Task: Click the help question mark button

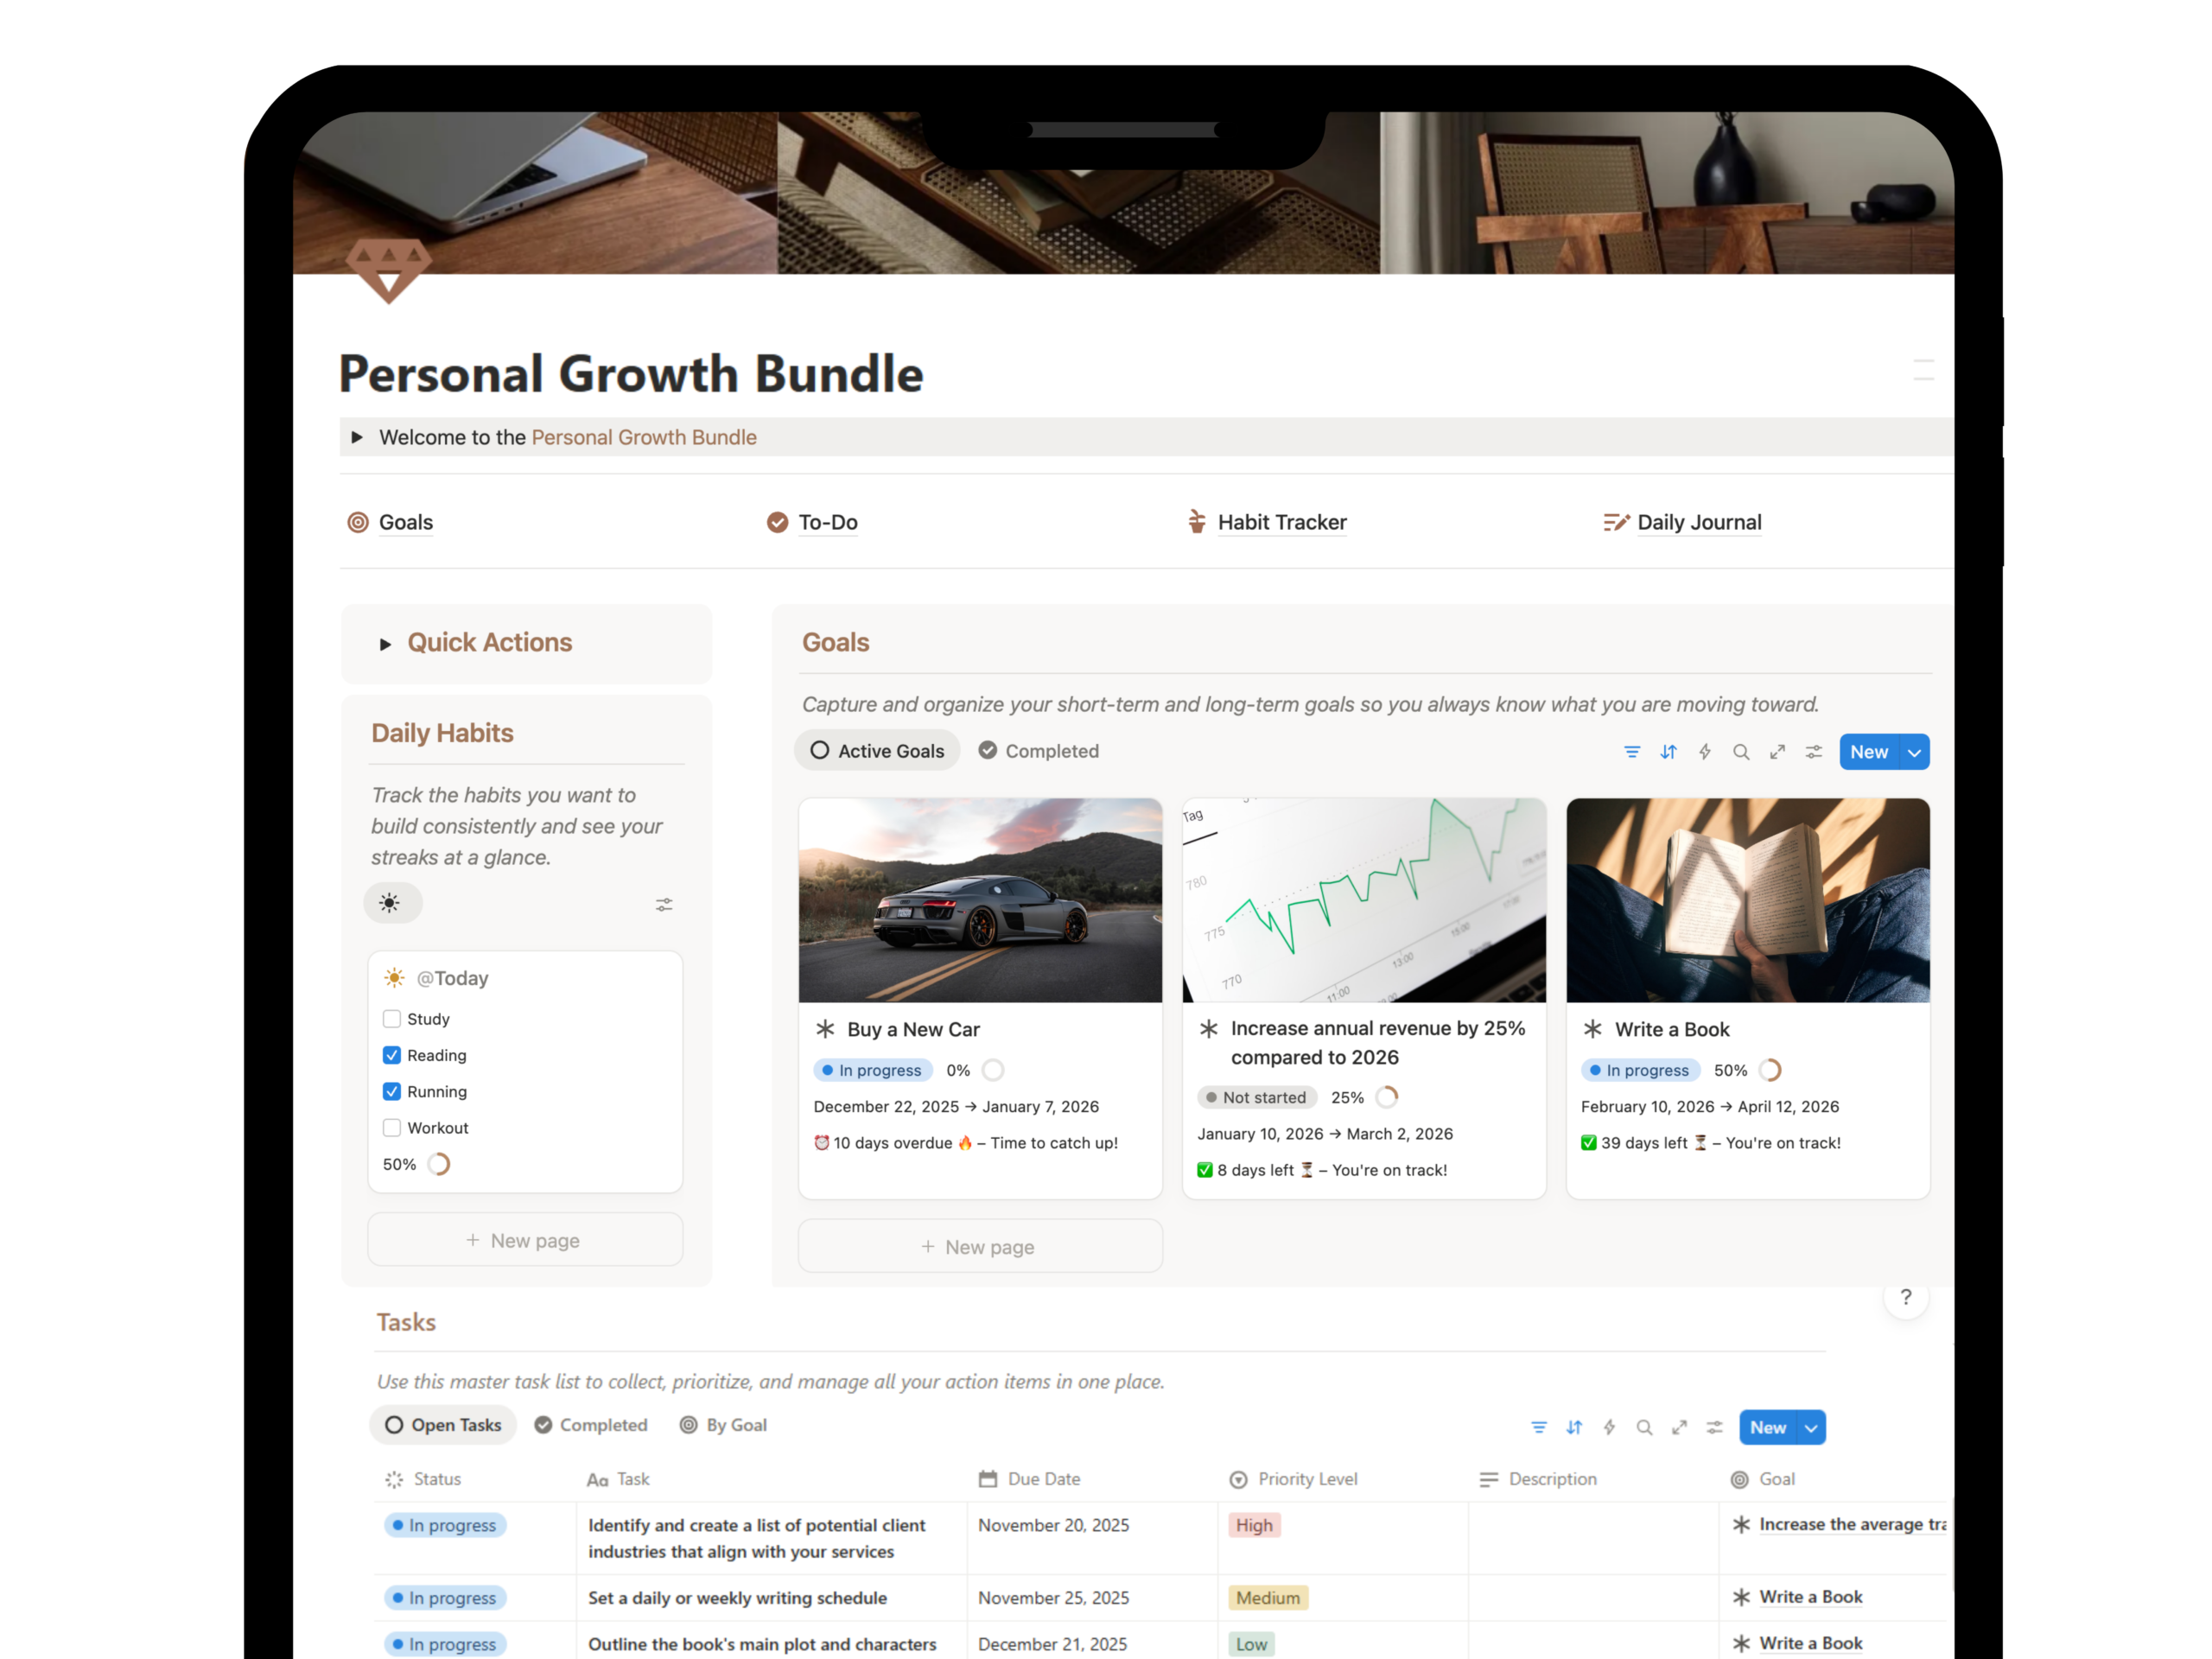Action: click(1906, 1297)
